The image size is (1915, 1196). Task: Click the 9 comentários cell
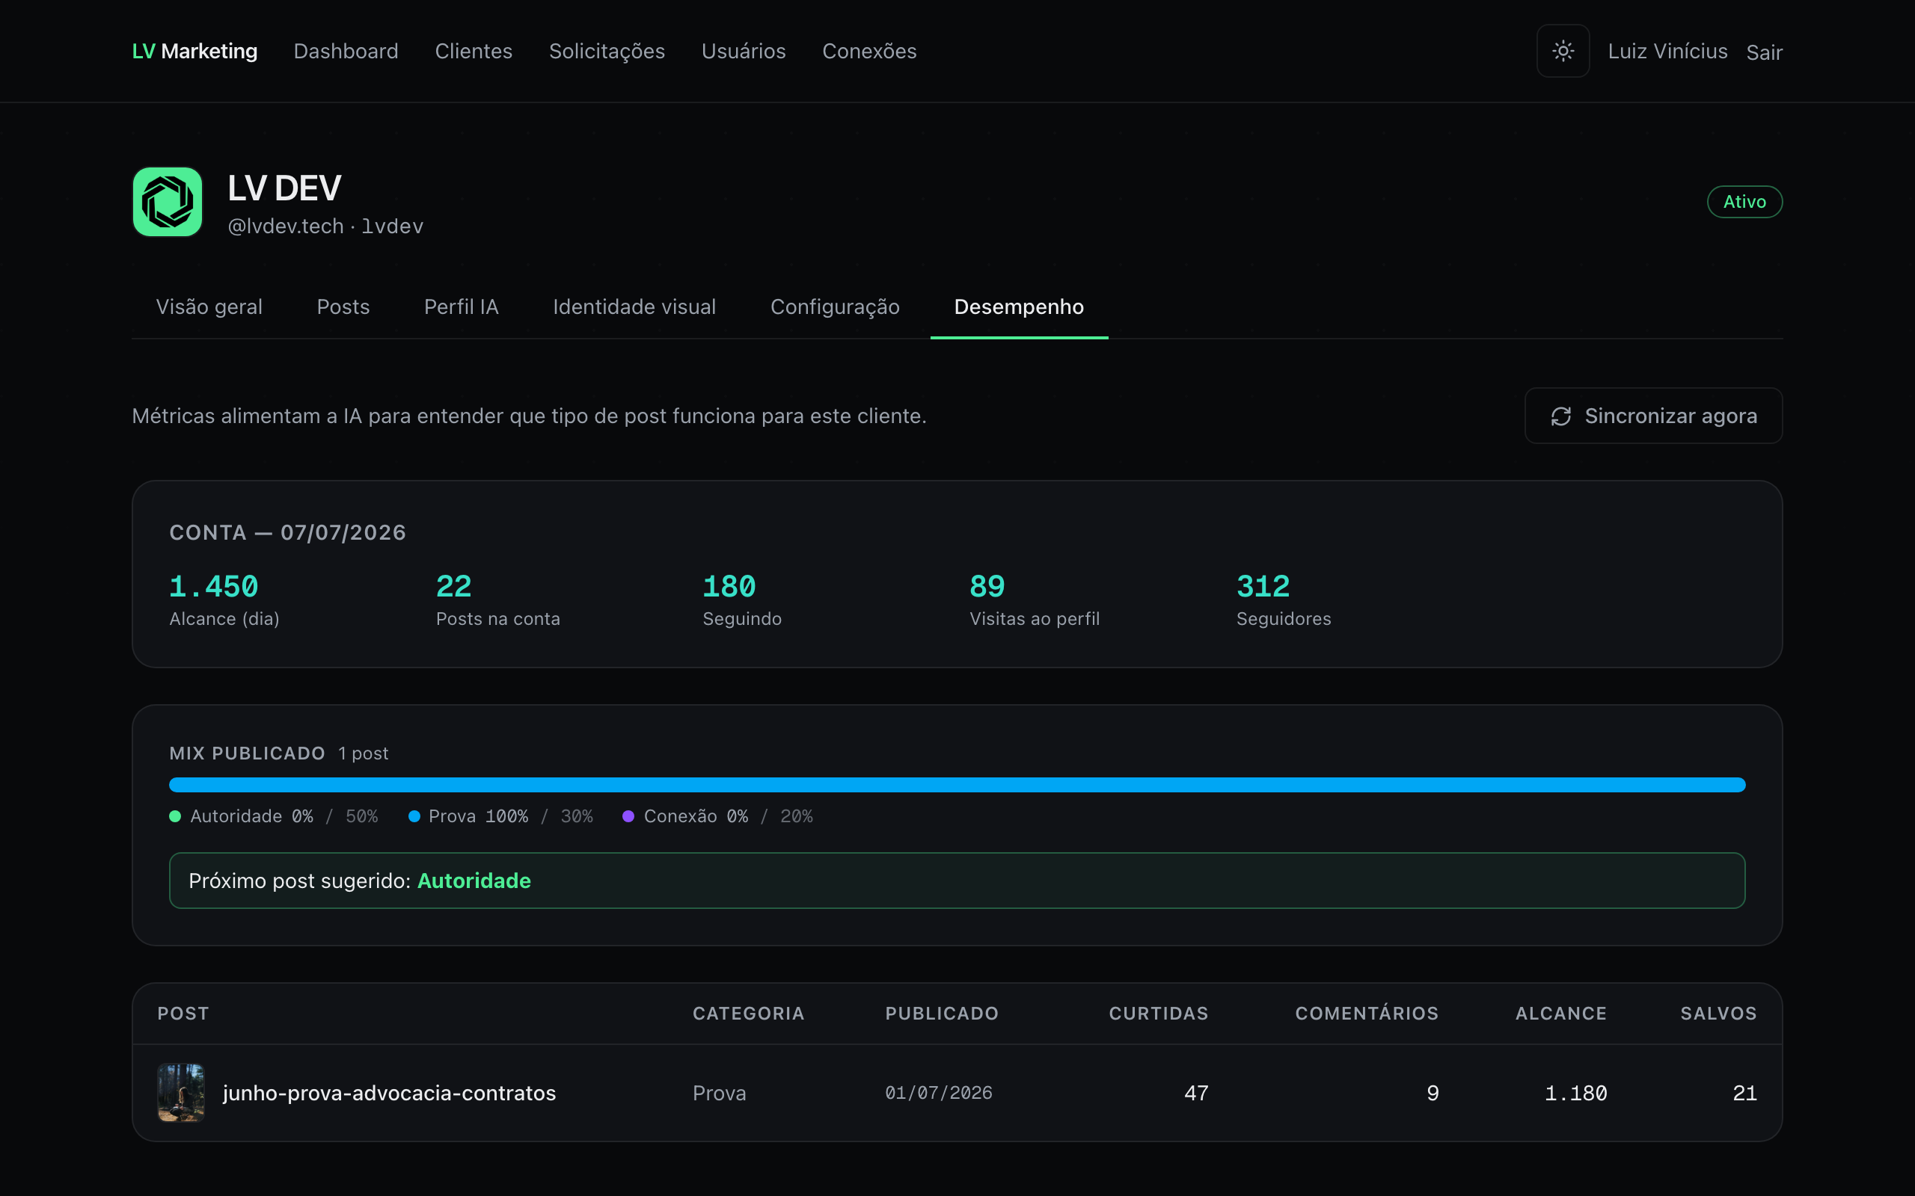[1433, 1093]
